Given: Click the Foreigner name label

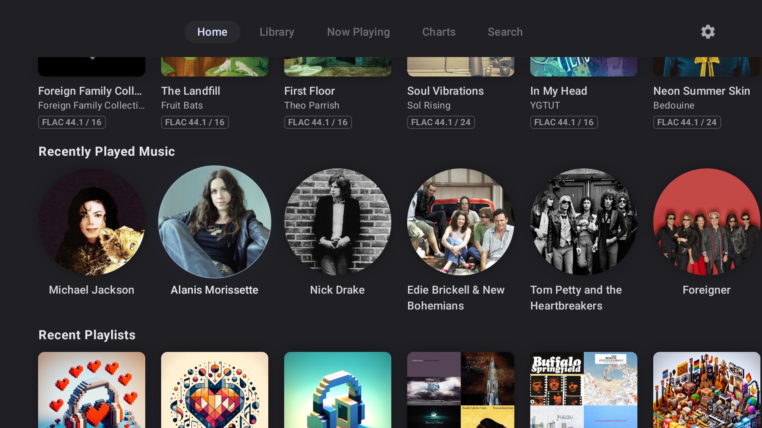Looking at the screenshot, I should click(706, 290).
